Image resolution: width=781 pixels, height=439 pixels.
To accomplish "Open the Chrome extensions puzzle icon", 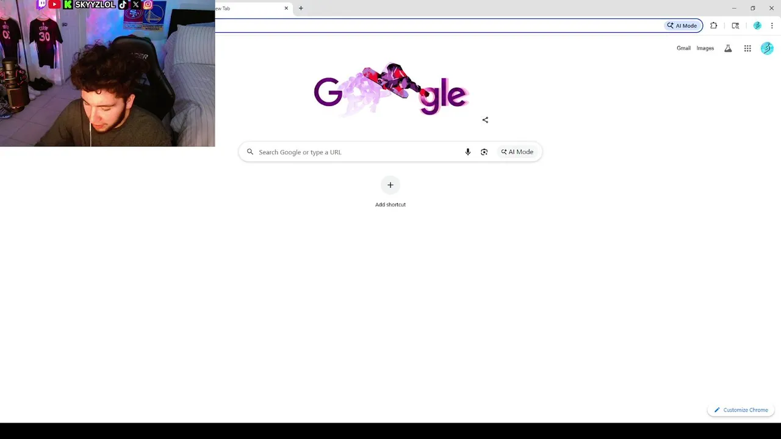I will 713,26.
